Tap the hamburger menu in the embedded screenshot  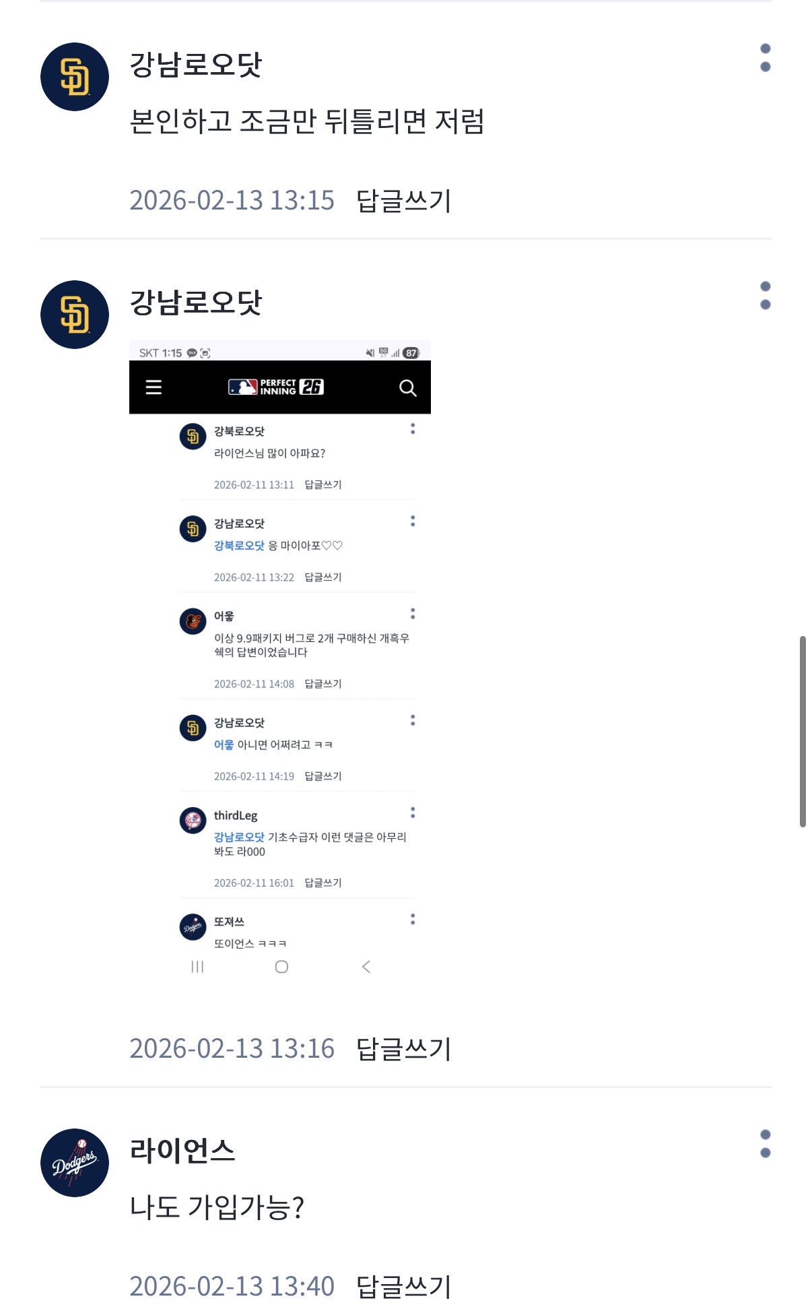pos(154,387)
